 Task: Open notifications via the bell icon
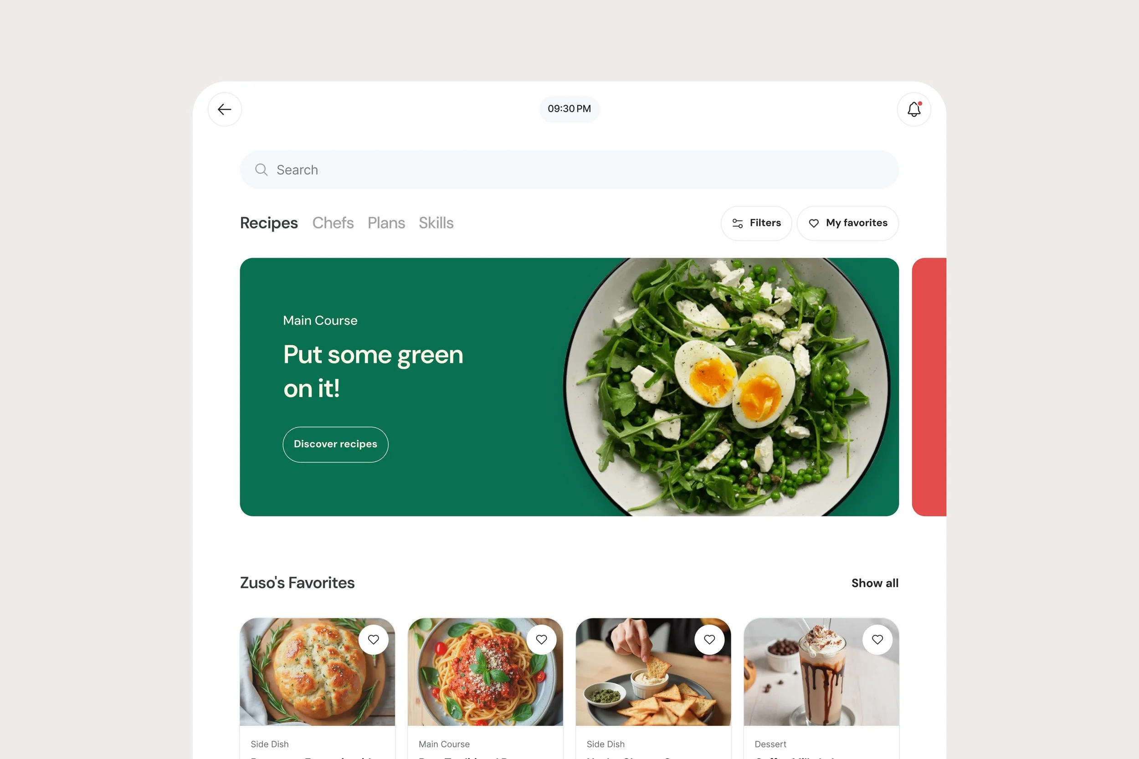point(914,109)
